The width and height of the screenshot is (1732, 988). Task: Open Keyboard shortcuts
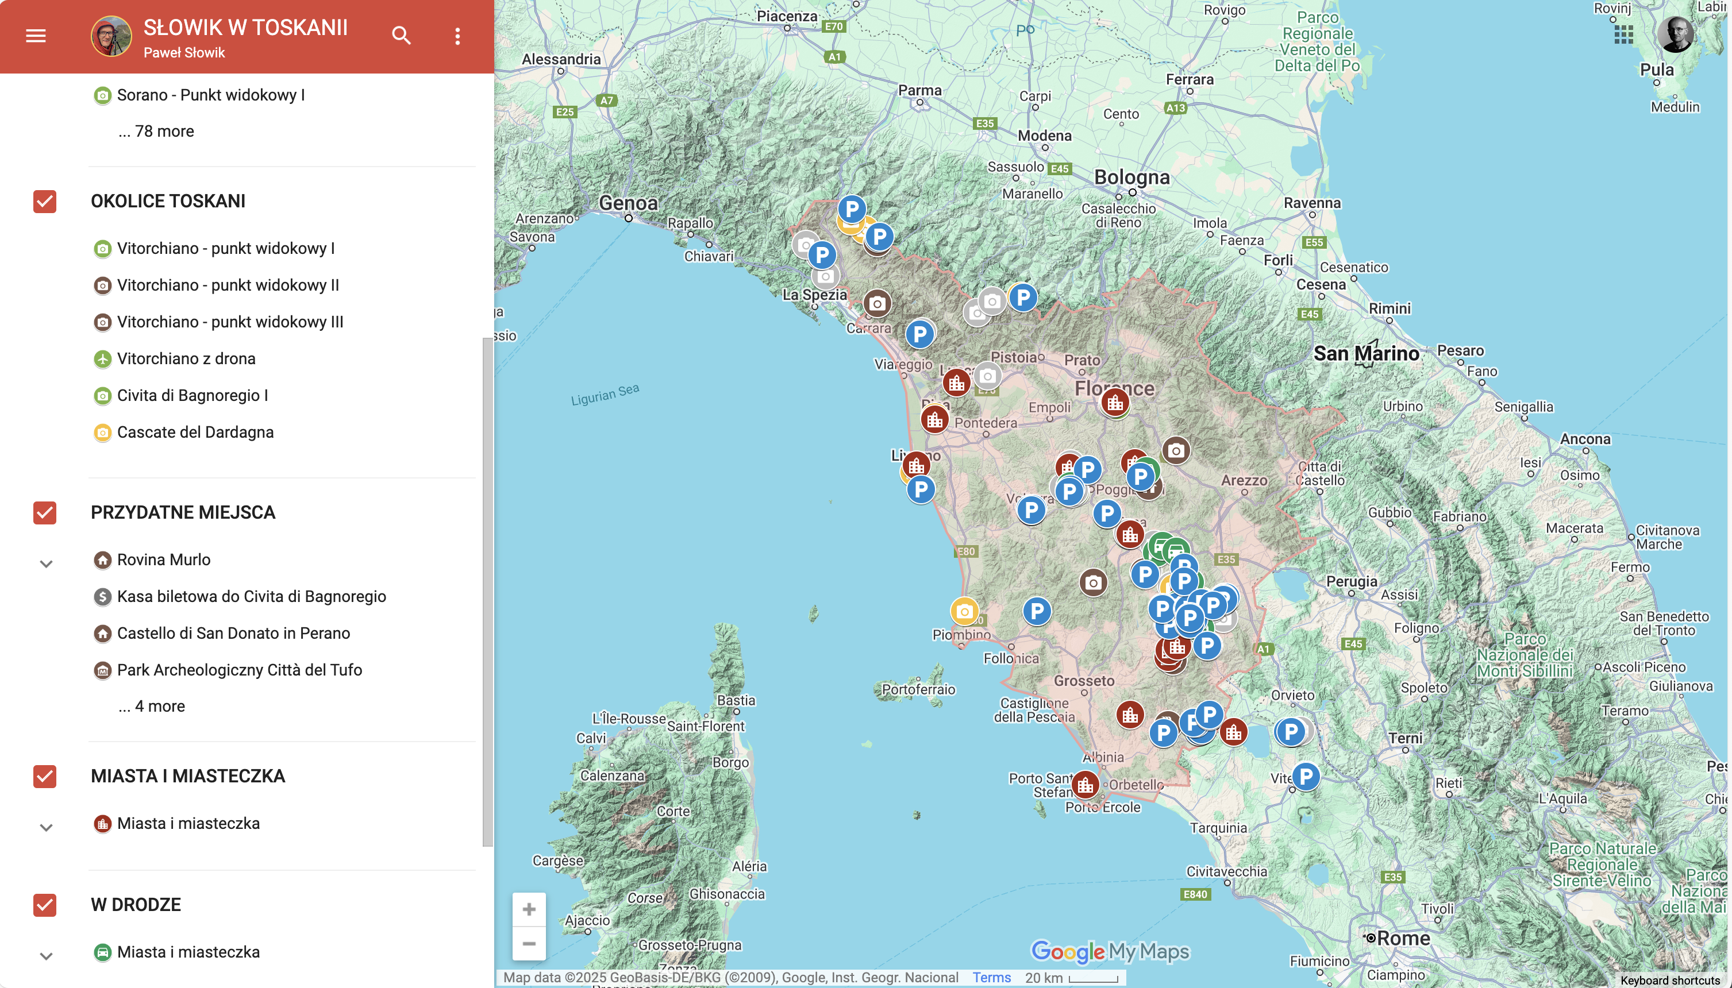pyautogui.click(x=1669, y=980)
